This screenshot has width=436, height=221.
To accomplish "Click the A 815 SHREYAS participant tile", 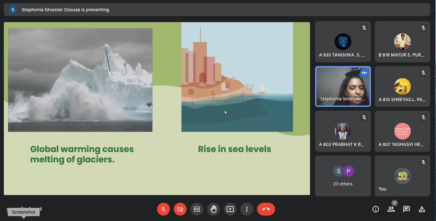I will pyautogui.click(x=402, y=87).
